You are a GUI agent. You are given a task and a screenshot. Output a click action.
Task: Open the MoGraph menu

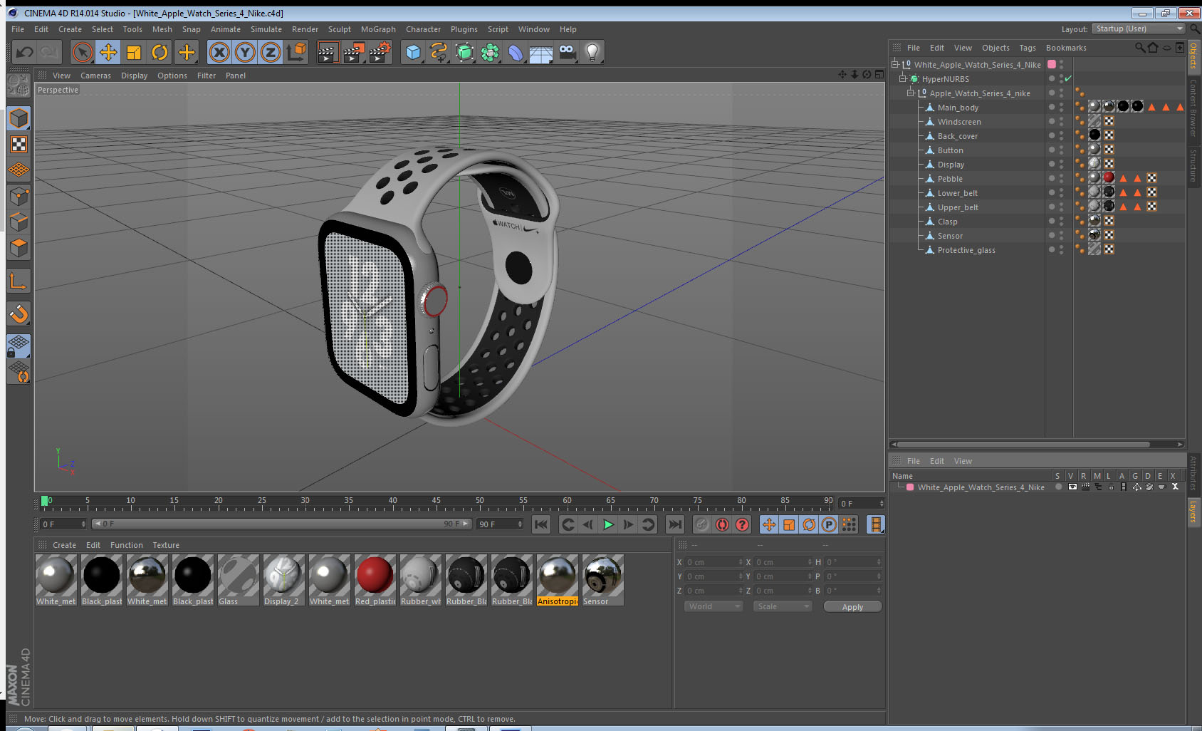(x=378, y=29)
